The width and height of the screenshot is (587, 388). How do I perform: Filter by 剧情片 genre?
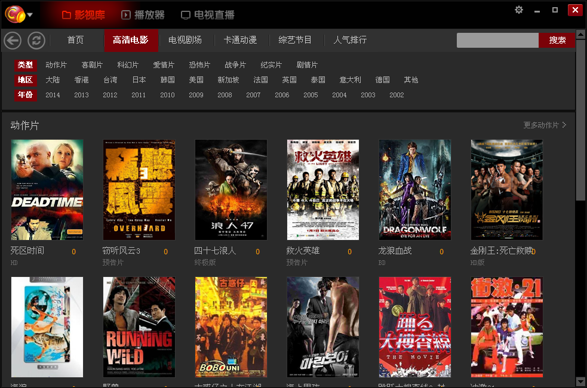coord(307,64)
